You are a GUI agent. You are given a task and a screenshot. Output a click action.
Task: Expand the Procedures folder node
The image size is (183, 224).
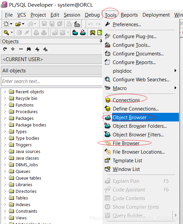tap(5, 112)
